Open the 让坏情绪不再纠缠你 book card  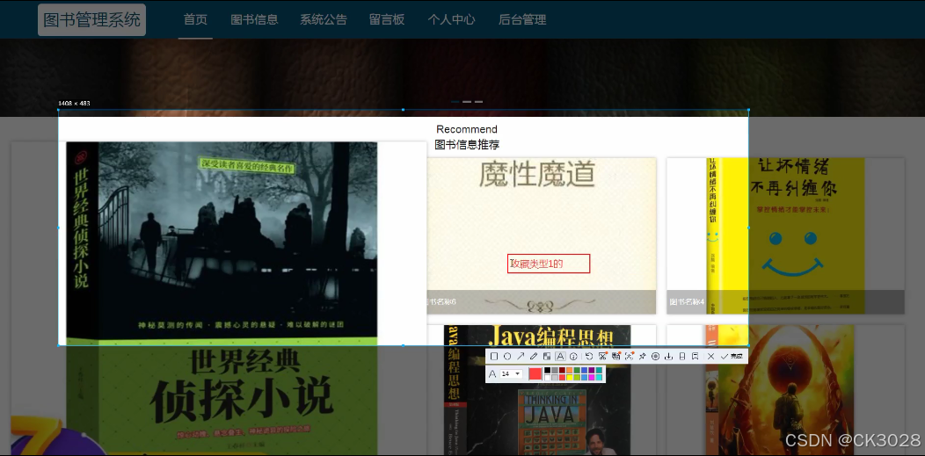[x=785, y=235]
